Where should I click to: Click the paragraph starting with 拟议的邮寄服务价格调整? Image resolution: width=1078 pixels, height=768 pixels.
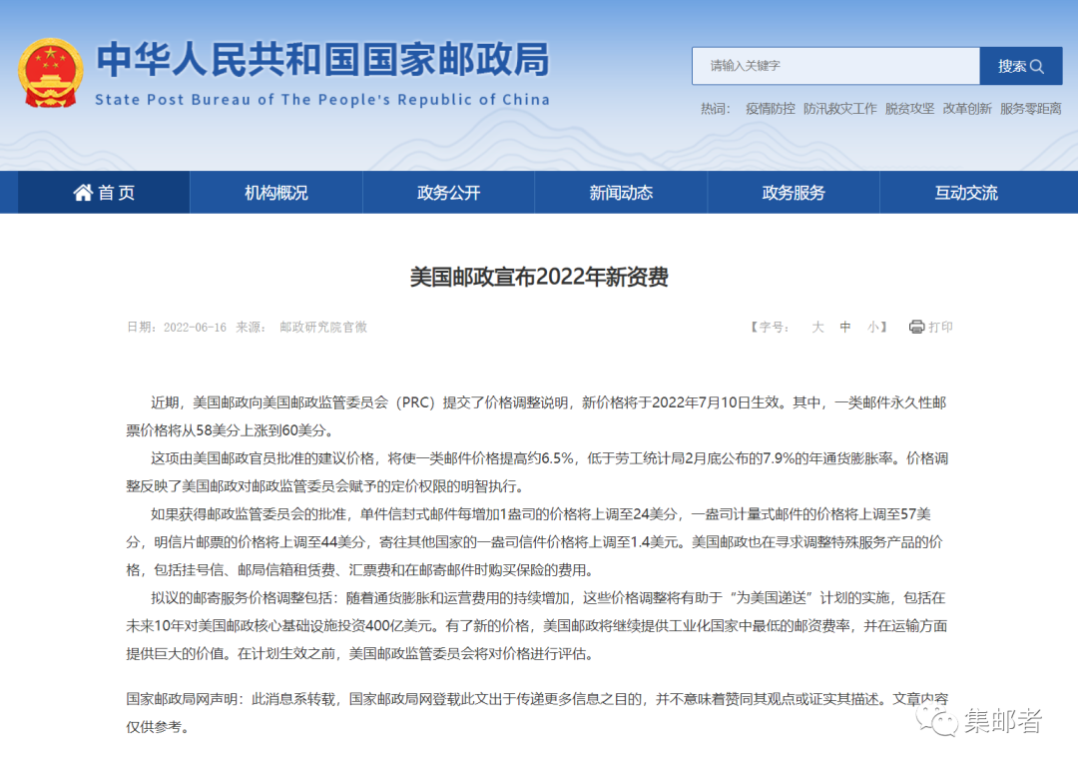point(537,625)
